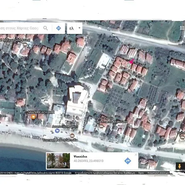Viewport: 185px width, 185px height.
Task: Open the Google apps grid icon
Action: tap(182, 28)
